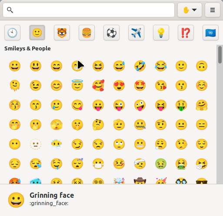Select the thinking face emoji

(x=98, y=125)
